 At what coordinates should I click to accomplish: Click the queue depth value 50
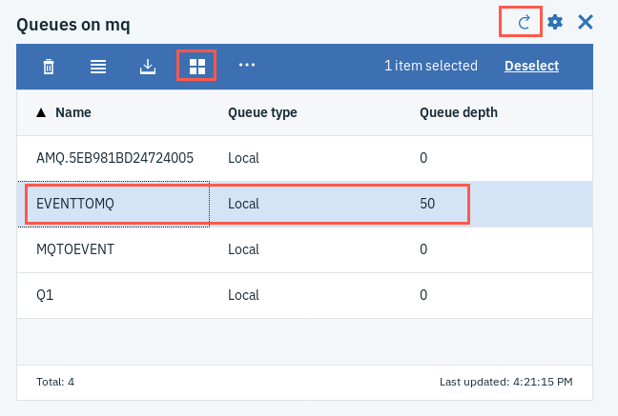click(x=427, y=204)
